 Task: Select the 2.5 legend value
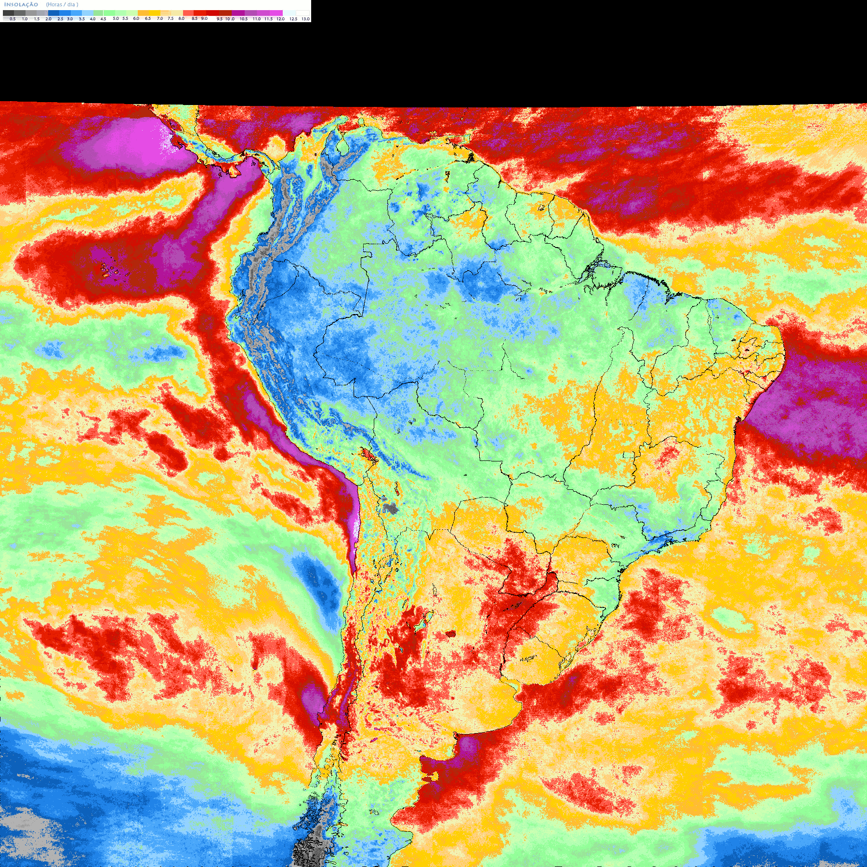[x=60, y=19]
